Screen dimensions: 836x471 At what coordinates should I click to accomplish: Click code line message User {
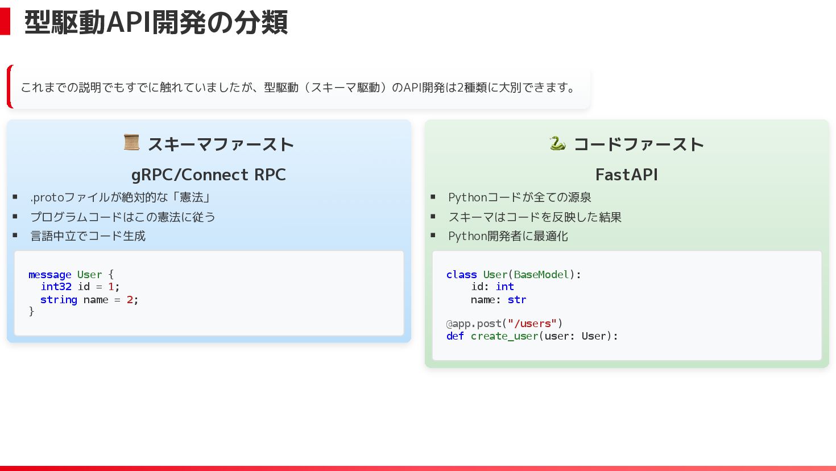pos(71,275)
